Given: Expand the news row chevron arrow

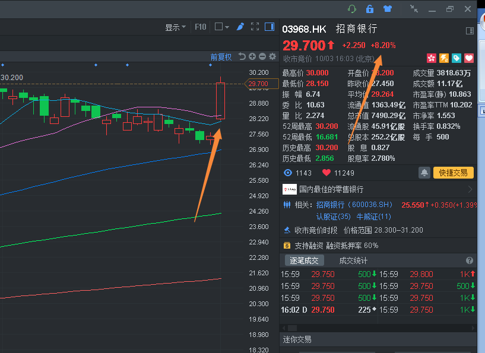Looking at the screenshot, I should point(470,189).
